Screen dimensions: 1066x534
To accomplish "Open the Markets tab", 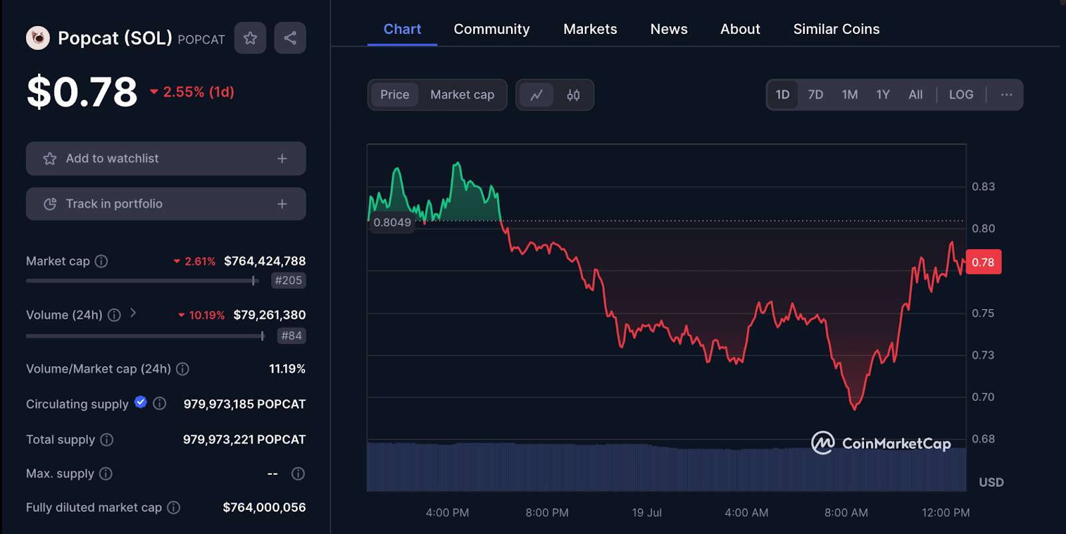I will [590, 29].
